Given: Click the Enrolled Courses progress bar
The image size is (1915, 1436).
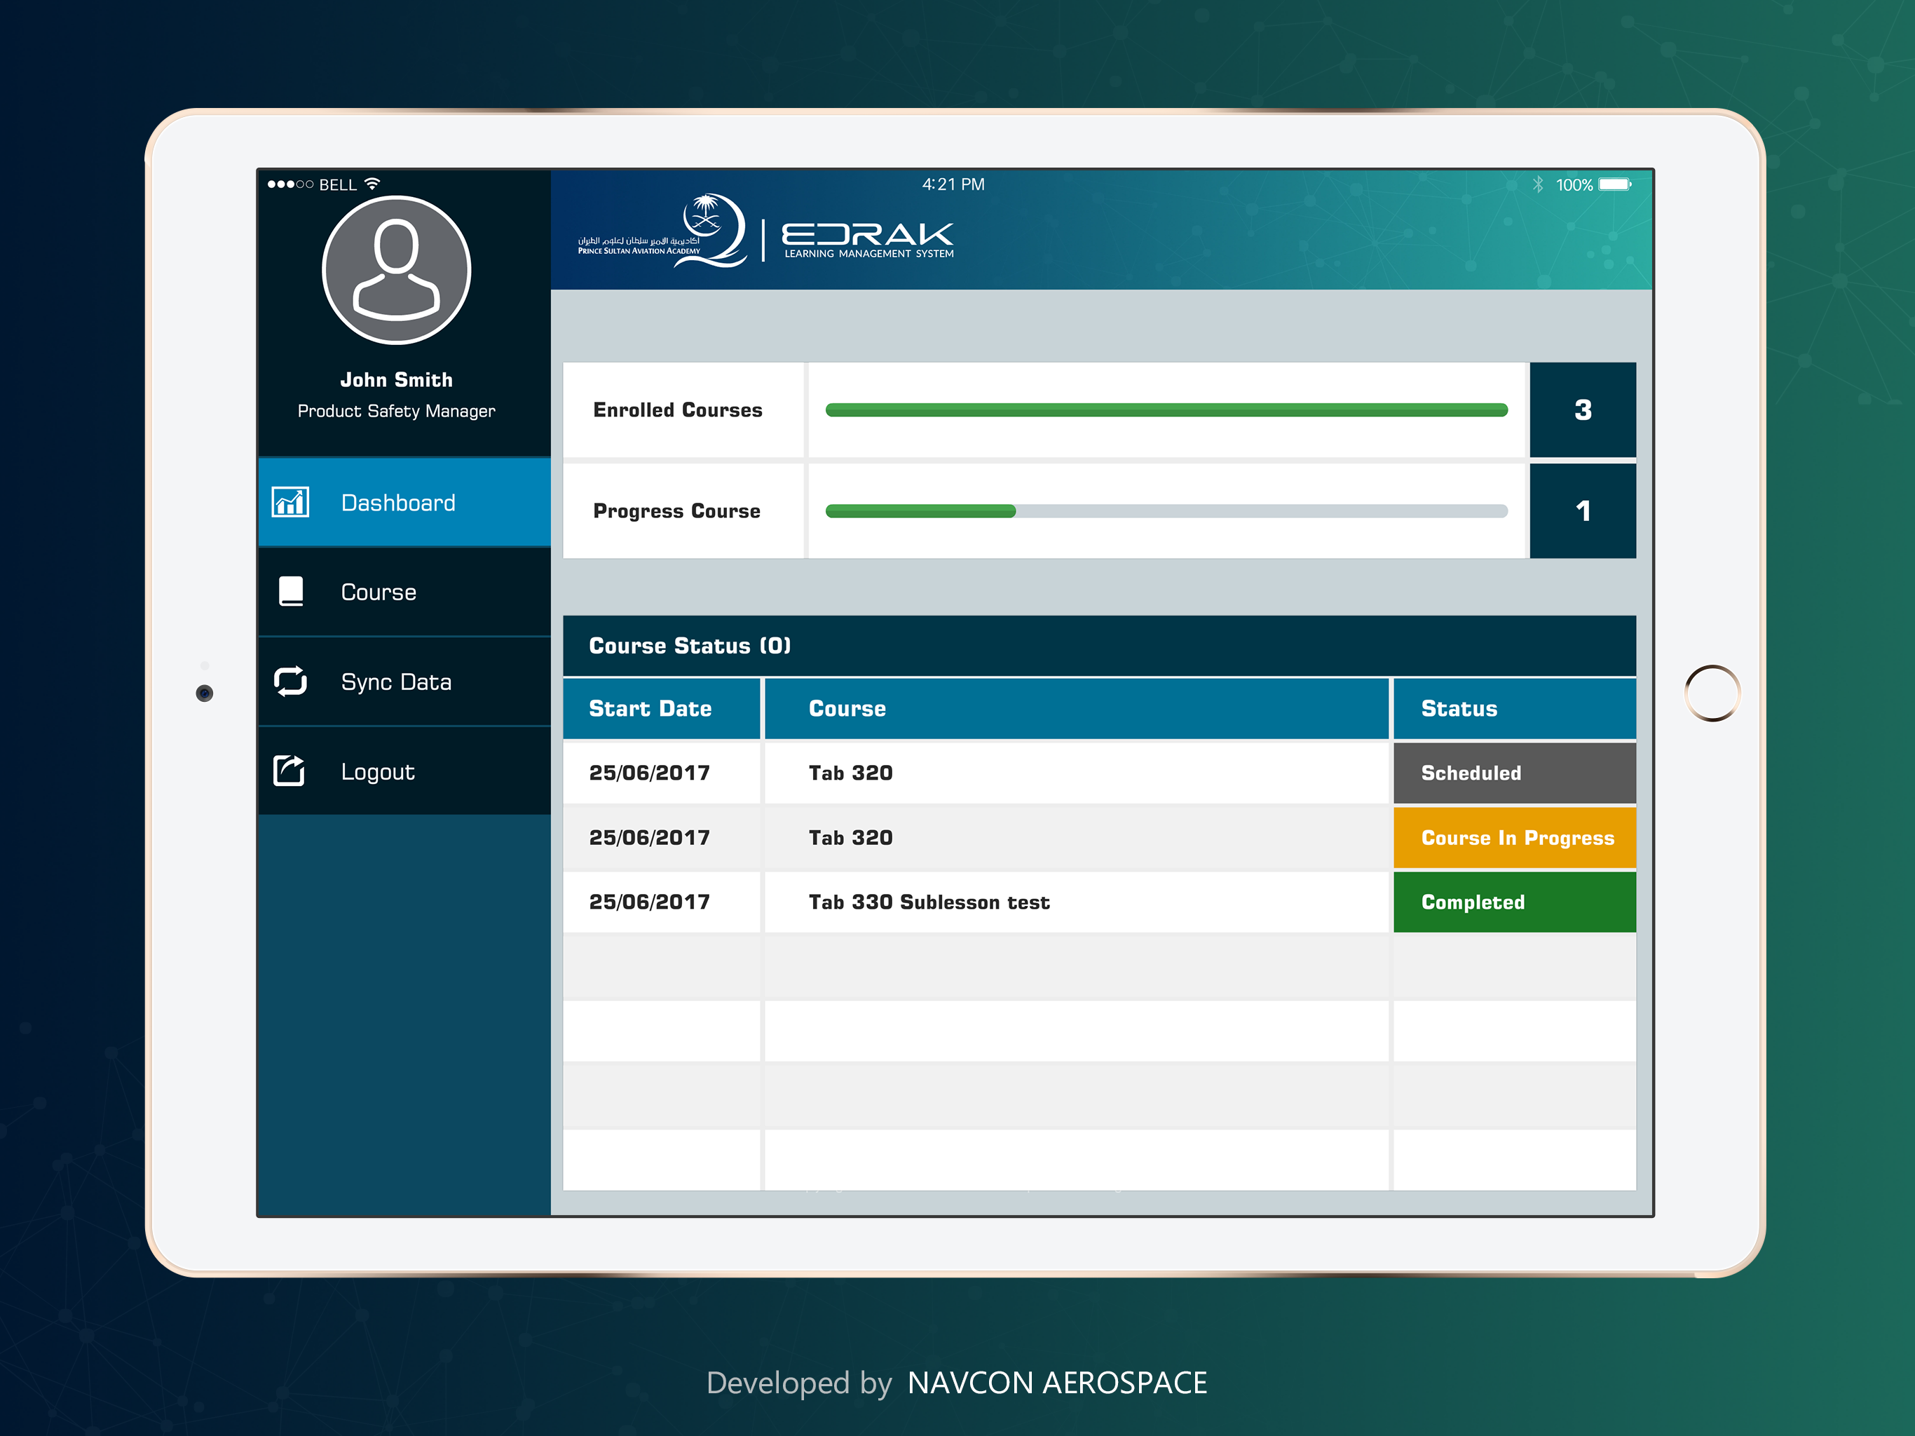Looking at the screenshot, I should tap(1166, 410).
